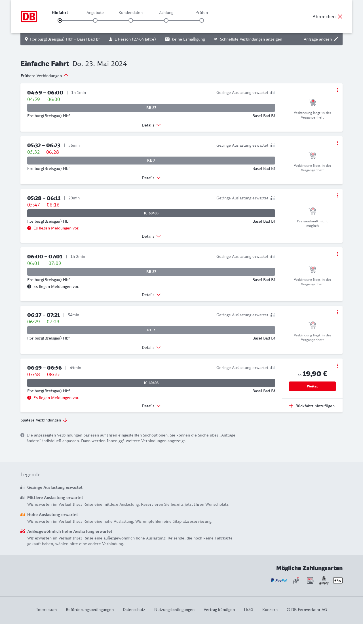Select the Angebote step in the progress bar
The image size is (363, 624).
coord(95,20)
